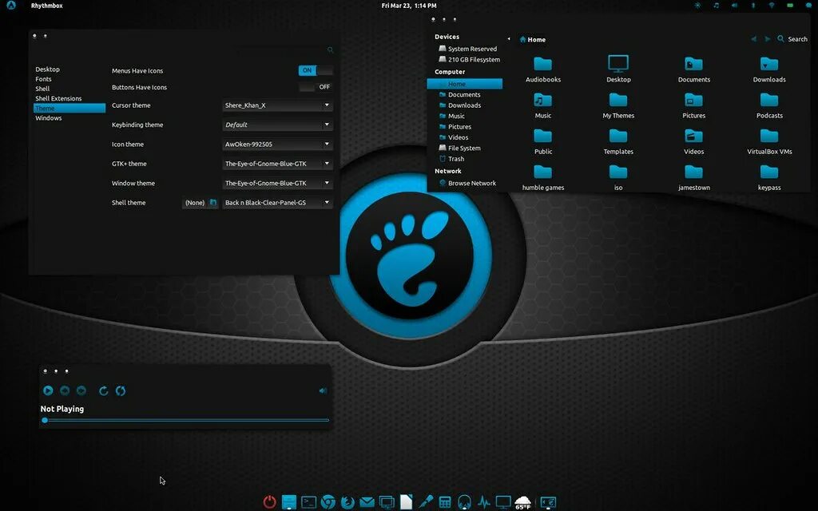Select the Desktop folder in Home view

[x=618, y=69]
